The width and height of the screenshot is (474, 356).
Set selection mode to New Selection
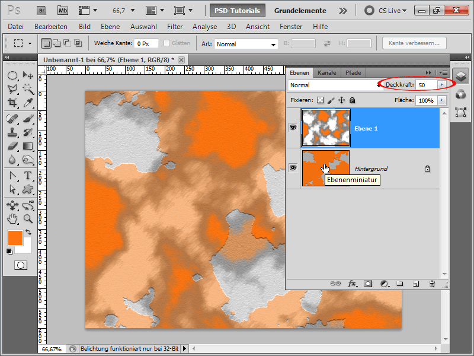pos(46,43)
